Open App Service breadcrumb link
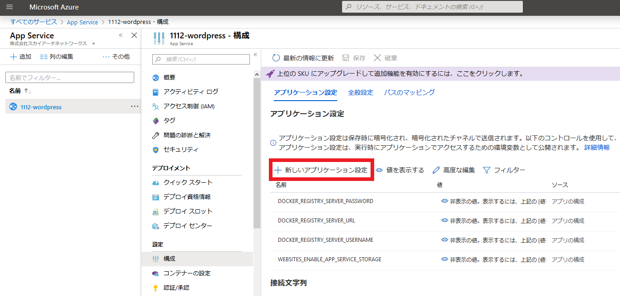The height and width of the screenshot is (296, 620). tap(82, 22)
